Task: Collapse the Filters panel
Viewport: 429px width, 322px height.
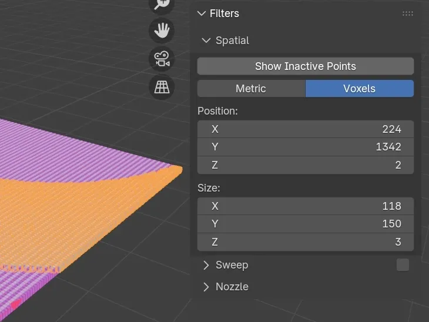Action: point(202,14)
